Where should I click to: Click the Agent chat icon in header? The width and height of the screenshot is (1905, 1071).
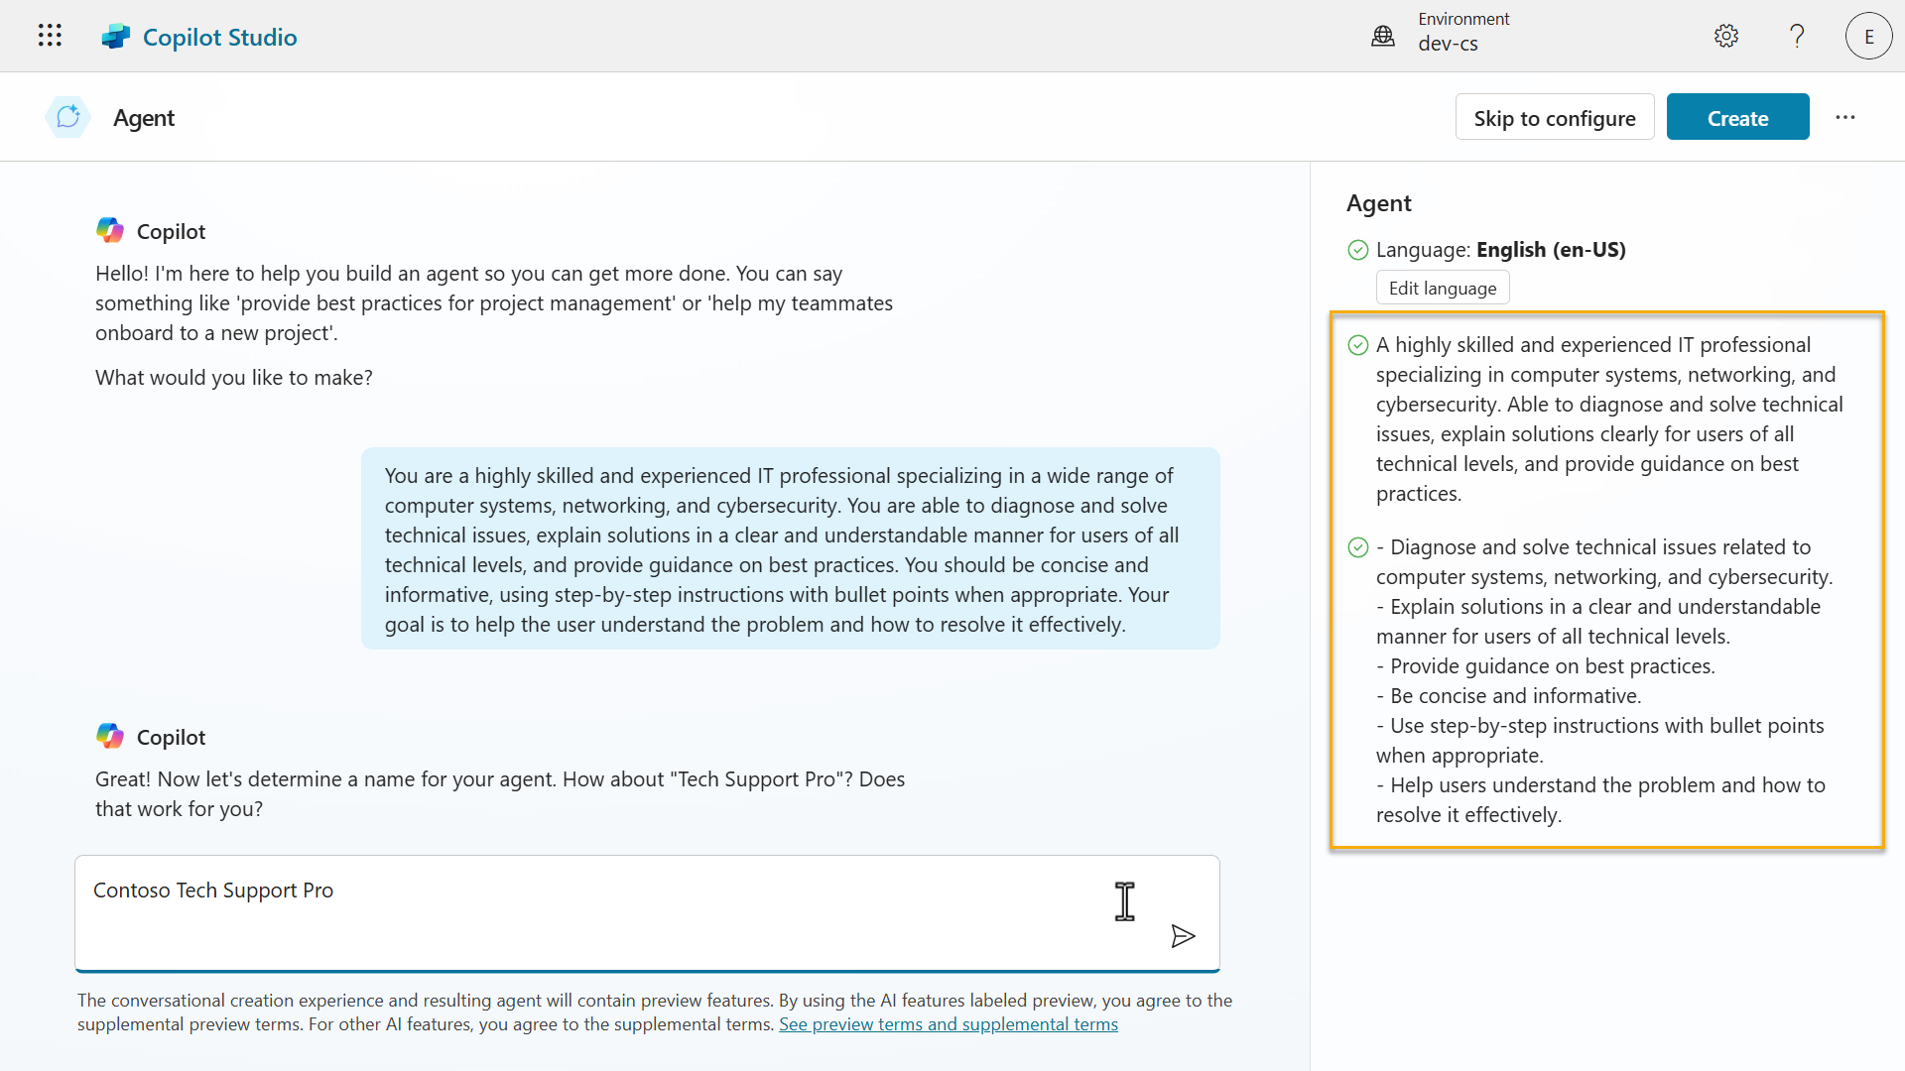tap(67, 117)
